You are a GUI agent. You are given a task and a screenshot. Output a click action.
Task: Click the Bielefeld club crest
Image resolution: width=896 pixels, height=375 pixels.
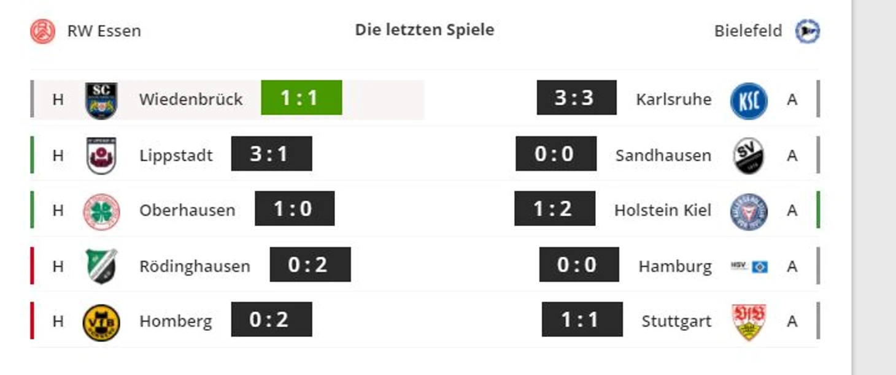click(808, 31)
